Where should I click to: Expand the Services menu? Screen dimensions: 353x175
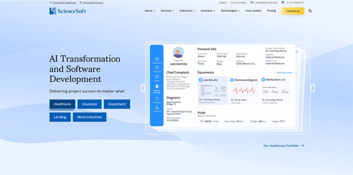coord(167,11)
